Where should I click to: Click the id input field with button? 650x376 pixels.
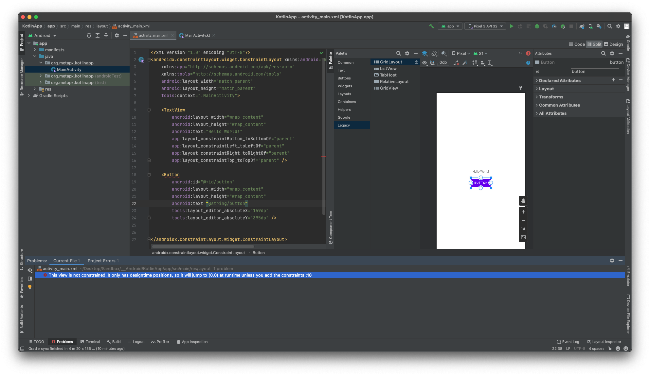tap(595, 71)
